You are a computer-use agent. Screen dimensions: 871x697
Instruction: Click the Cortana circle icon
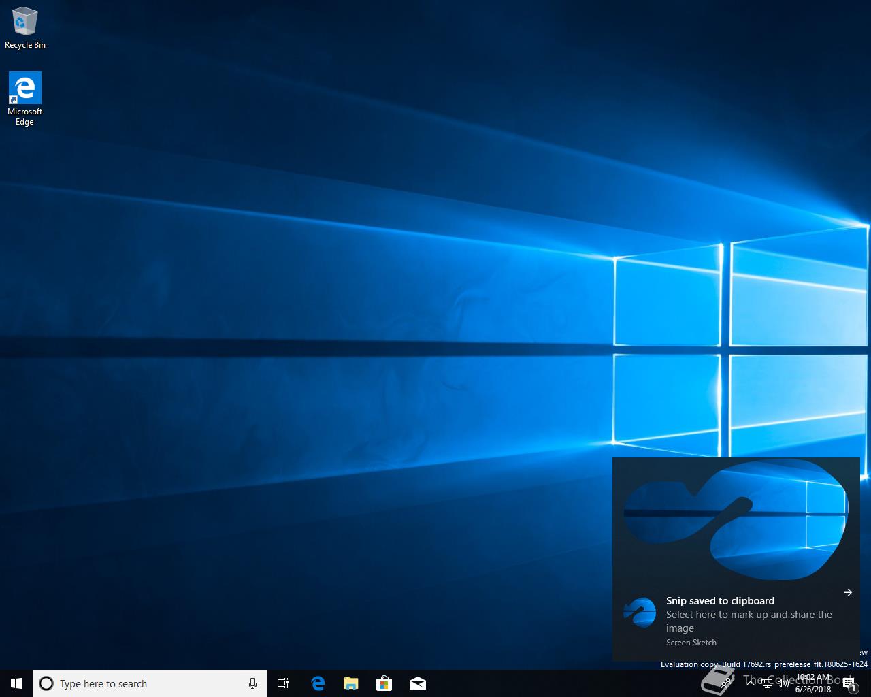[46, 683]
